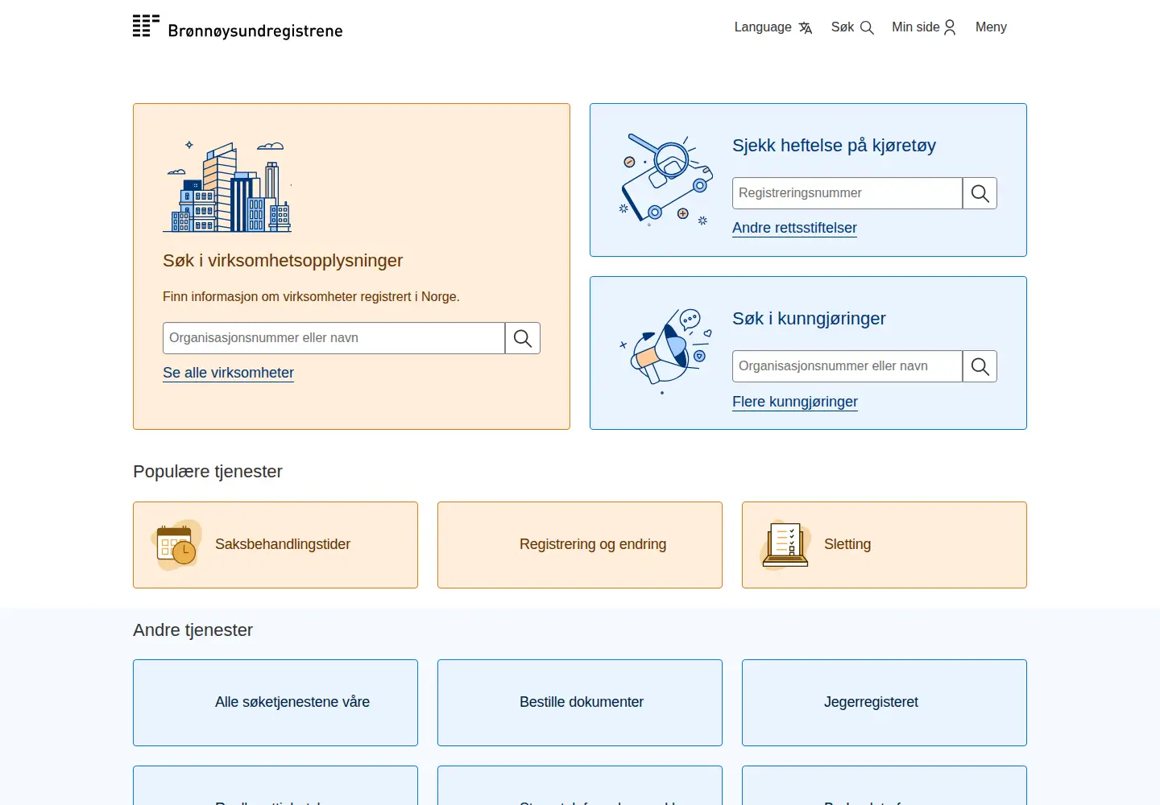The height and width of the screenshot is (805, 1160).
Task: Open the Jegerregisteret card
Action: 884,703
